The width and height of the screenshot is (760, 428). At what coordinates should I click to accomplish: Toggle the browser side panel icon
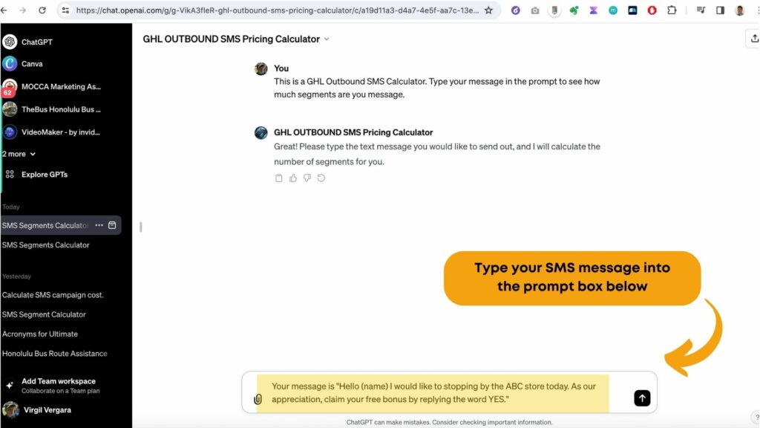pos(720,10)
